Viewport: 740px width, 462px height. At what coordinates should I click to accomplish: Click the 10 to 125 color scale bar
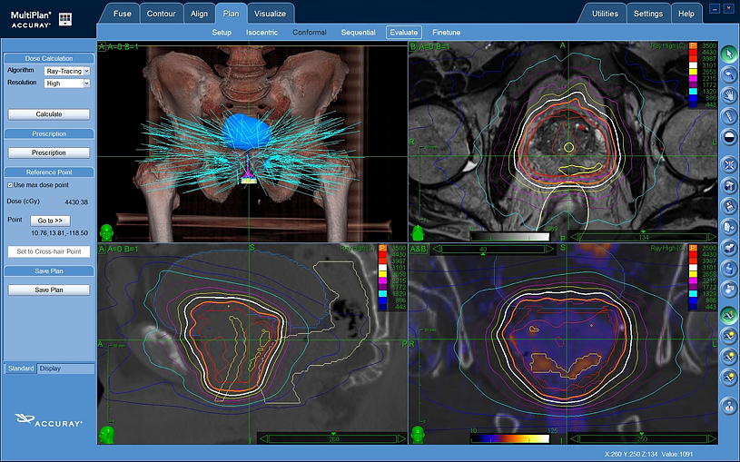(x=510, y=439)
